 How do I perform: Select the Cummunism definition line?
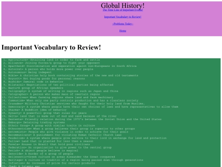(73, 100)
